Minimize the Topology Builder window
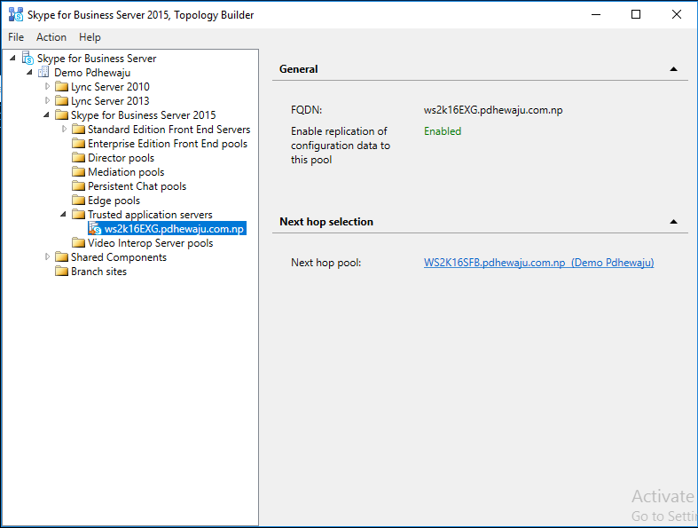 [x=596, y=14]
